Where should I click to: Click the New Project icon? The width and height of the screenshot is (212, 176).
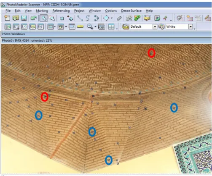(7, 18)
